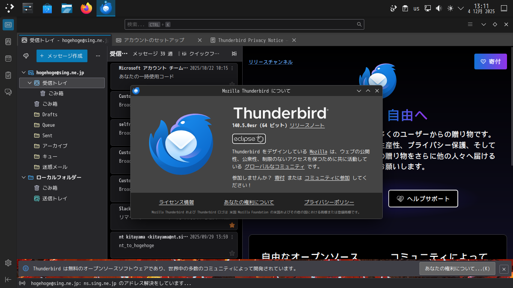Open the more menu on nt kitayama message
This screenshot has width=513, height=288.
click(232, 237)
